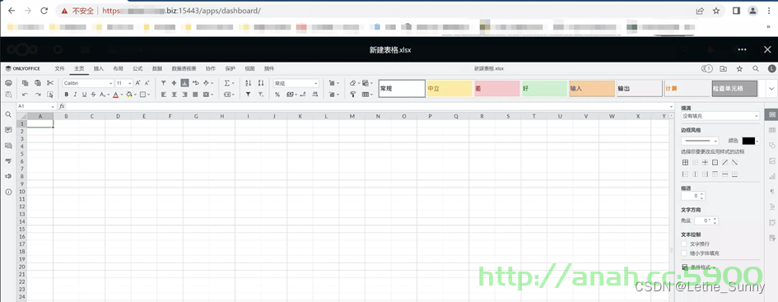Apply the 输入 cell style
This screenshot has width=778, height=302.
point(592,89)
